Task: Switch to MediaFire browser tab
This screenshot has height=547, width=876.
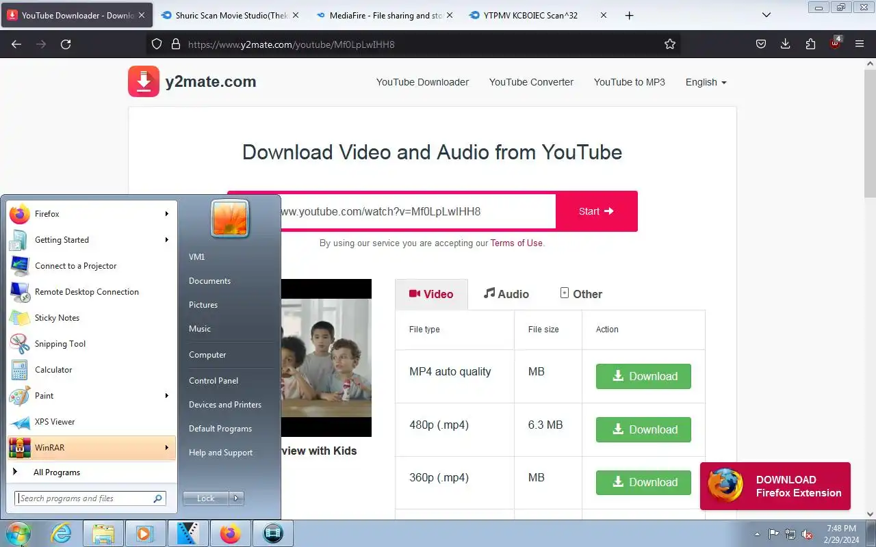Action: point(385,15)
